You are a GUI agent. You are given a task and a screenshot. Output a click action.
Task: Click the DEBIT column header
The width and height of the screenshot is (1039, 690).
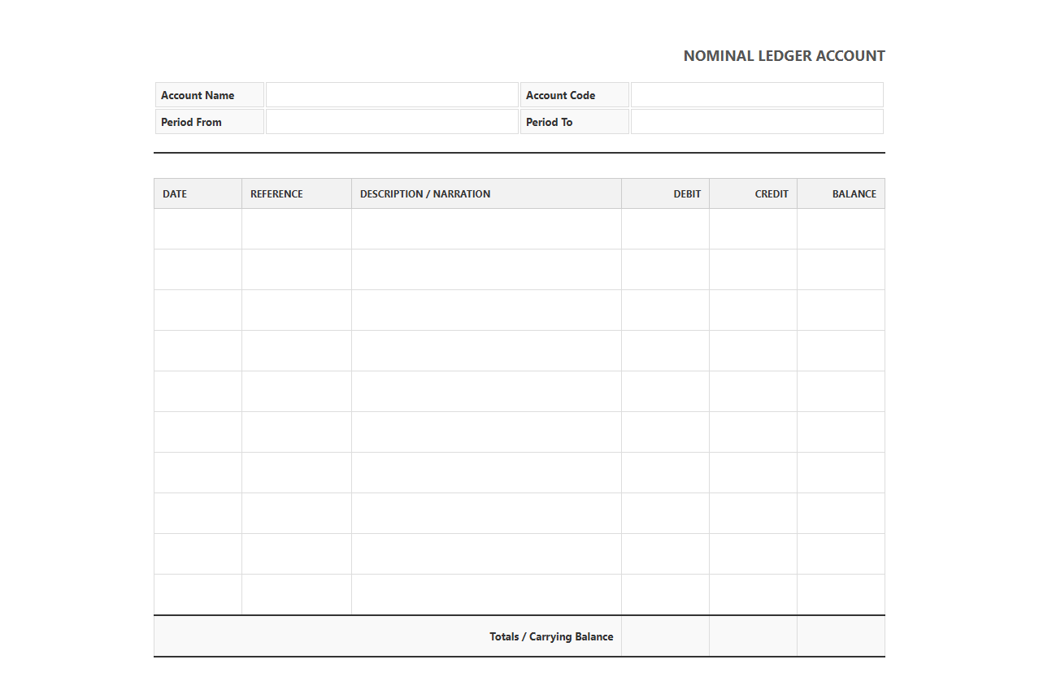[666, 193]
